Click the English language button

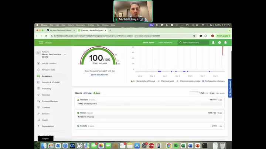45,139
